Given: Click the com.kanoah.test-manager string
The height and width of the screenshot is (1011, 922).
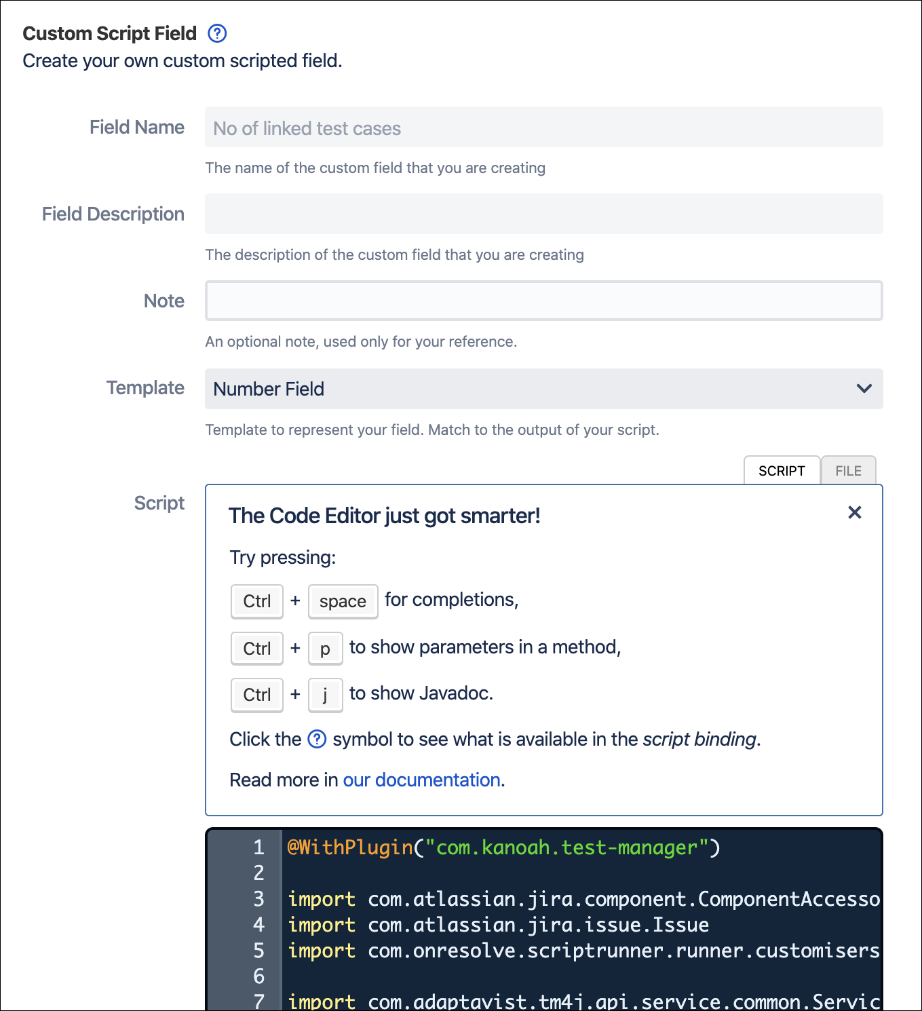Looking at the screenshot, I should click(563, 847).
